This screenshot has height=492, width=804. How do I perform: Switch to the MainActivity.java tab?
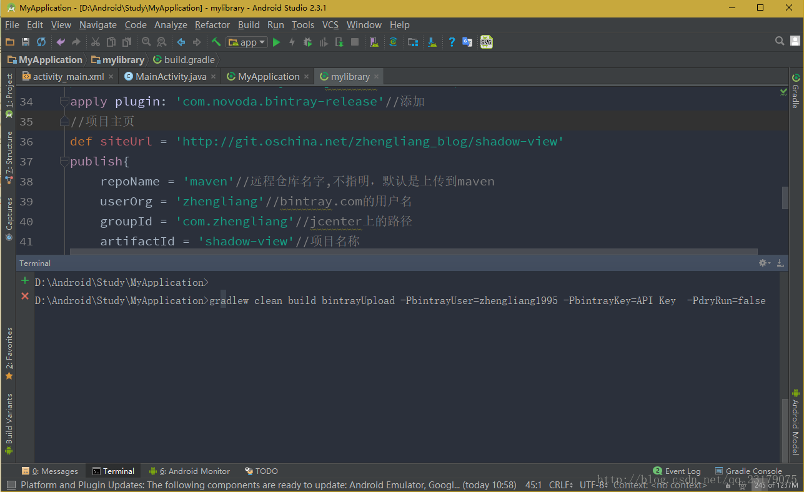[171, 76]
